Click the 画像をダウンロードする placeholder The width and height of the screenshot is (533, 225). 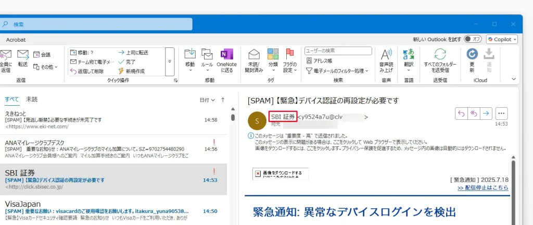tap(281, 173)
